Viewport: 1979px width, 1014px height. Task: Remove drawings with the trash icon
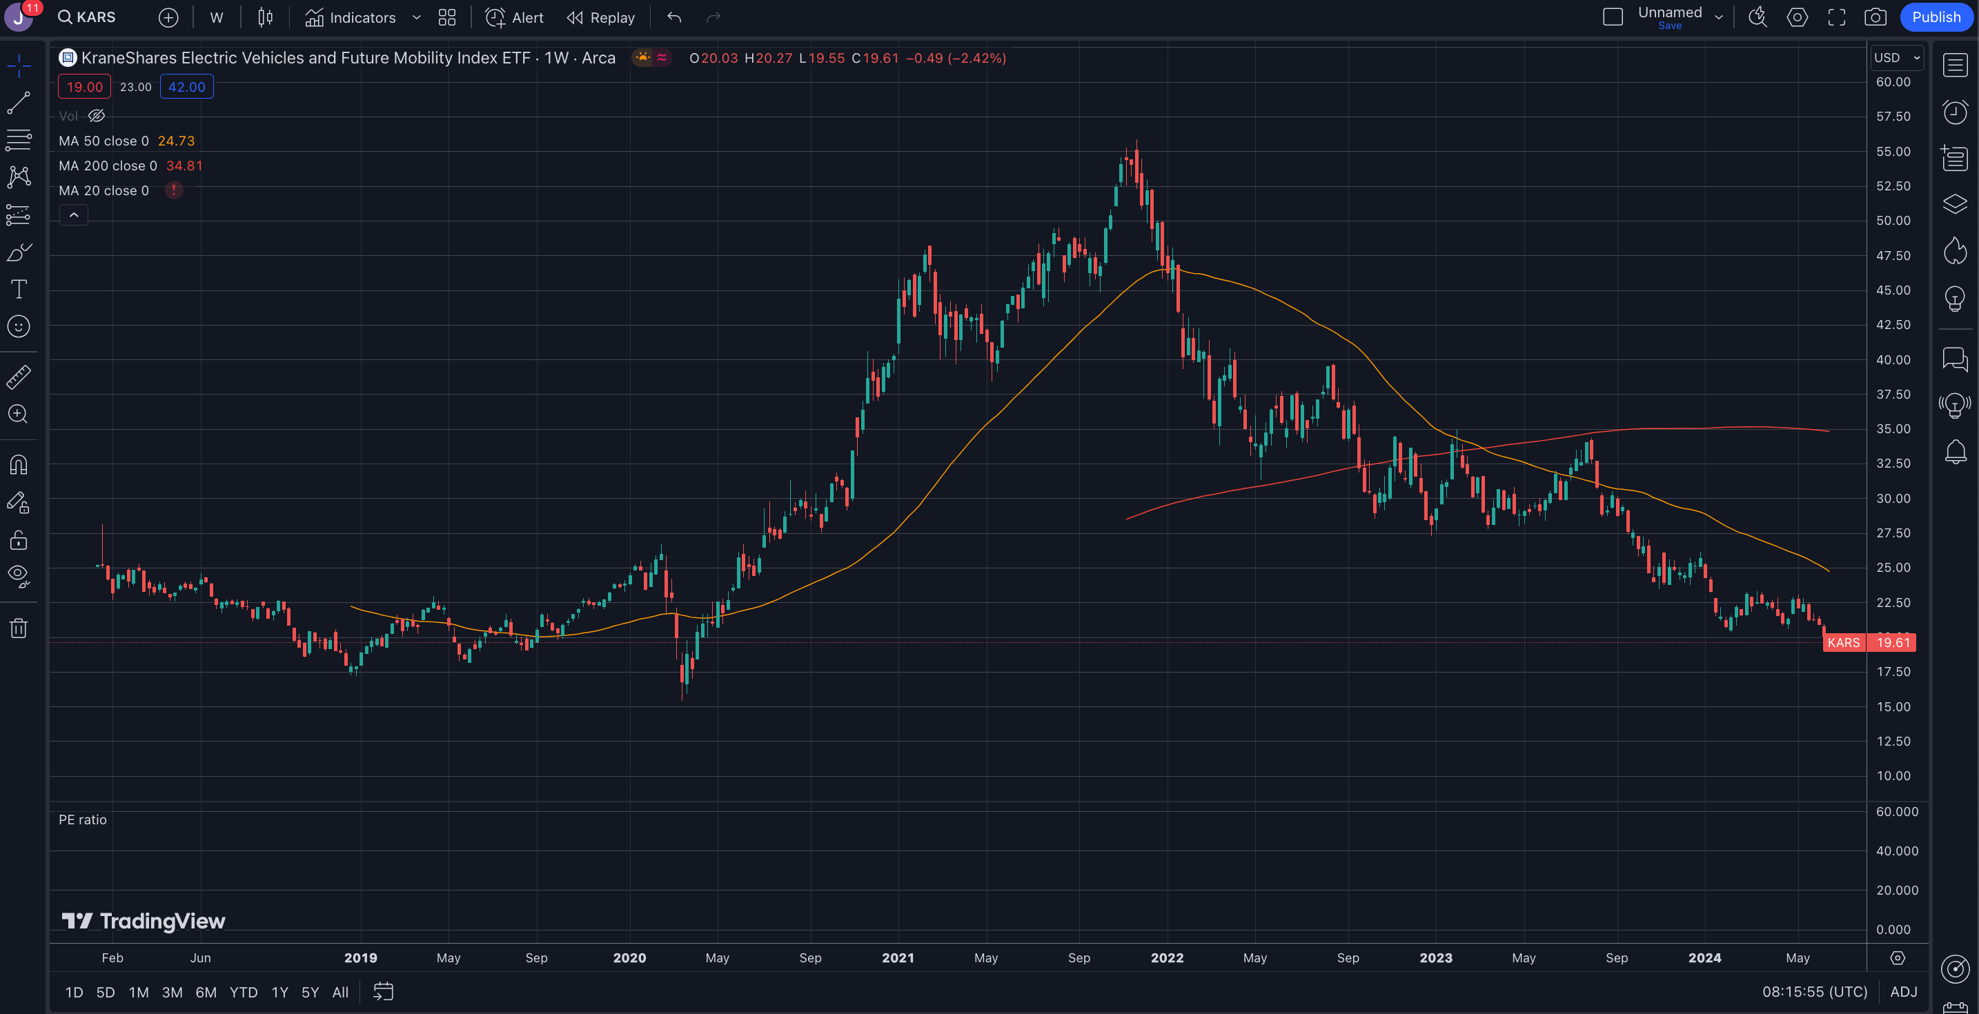[x=19, y=628]
